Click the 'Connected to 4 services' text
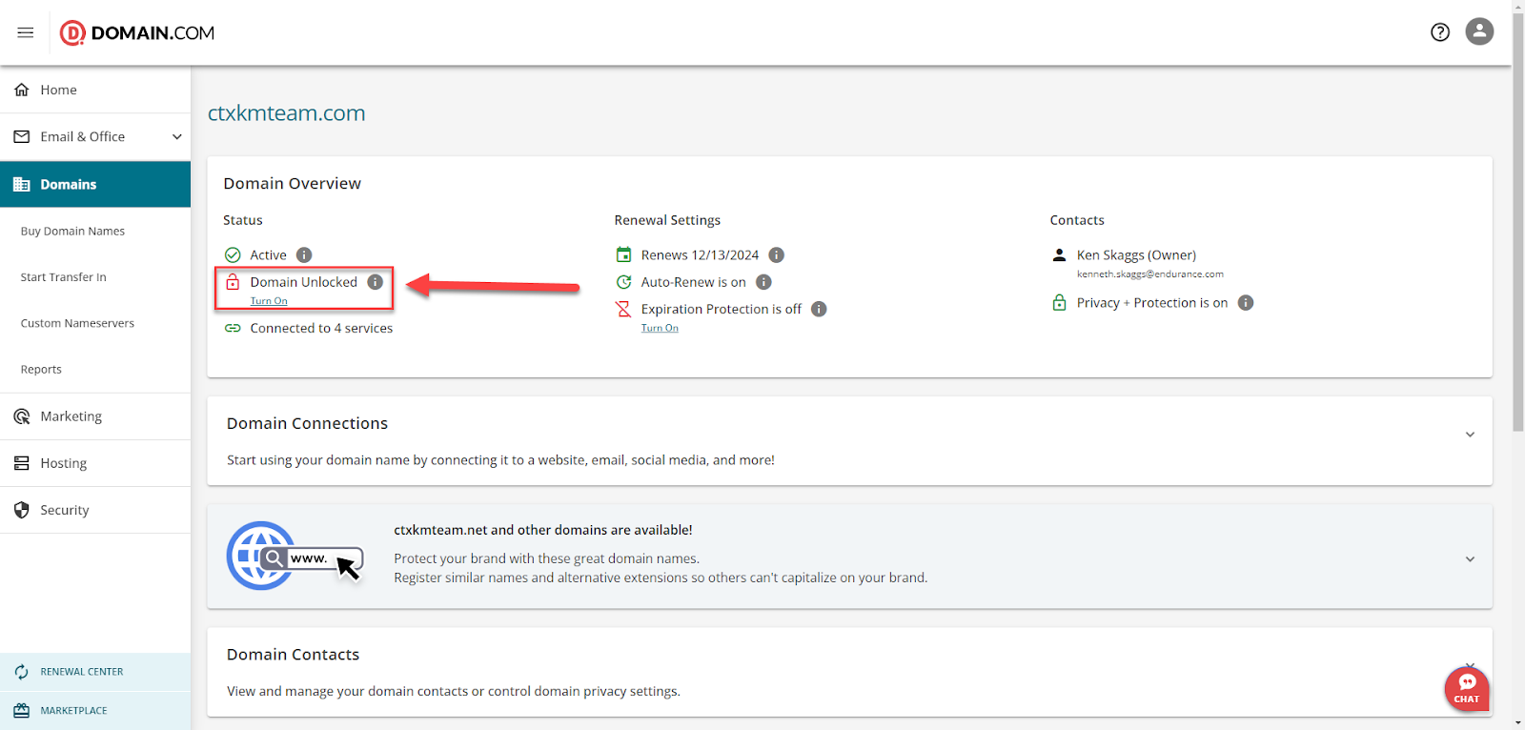Screen dimensions: 1525x730 coord(321,328)
